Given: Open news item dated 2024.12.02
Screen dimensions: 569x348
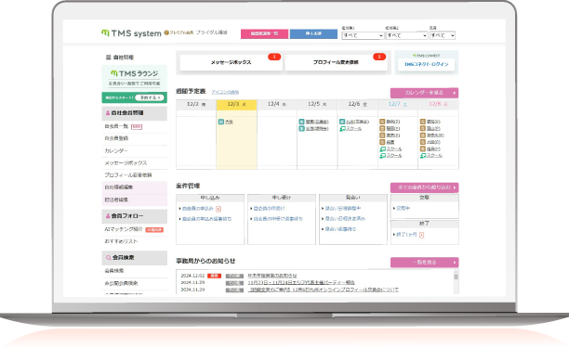Looking at the screenshot, I should [272, 276].
